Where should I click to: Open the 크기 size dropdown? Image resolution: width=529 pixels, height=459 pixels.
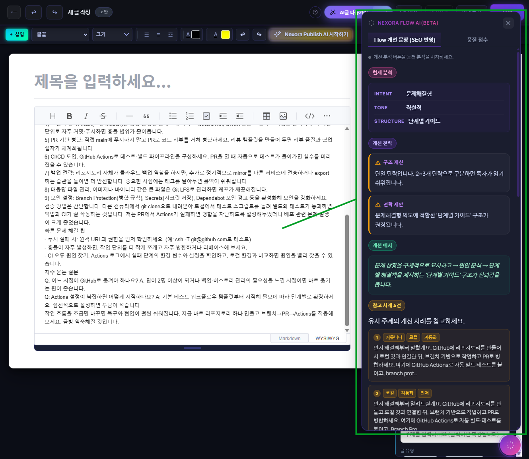112,35
